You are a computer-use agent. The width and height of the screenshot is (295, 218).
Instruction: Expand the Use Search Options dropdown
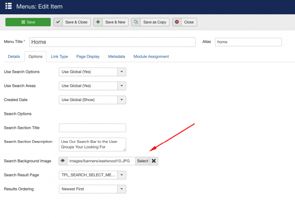click(x=122, y=72)
